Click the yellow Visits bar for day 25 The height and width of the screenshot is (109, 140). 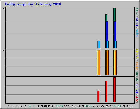pyautogui.click(x=106, y=63)
